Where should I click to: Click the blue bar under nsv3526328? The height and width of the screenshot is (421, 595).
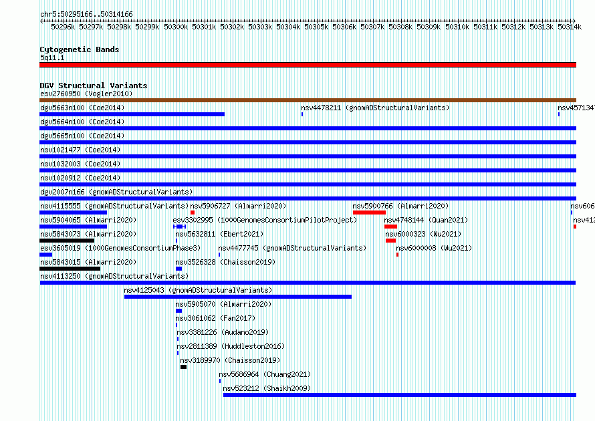pos(178,269)
